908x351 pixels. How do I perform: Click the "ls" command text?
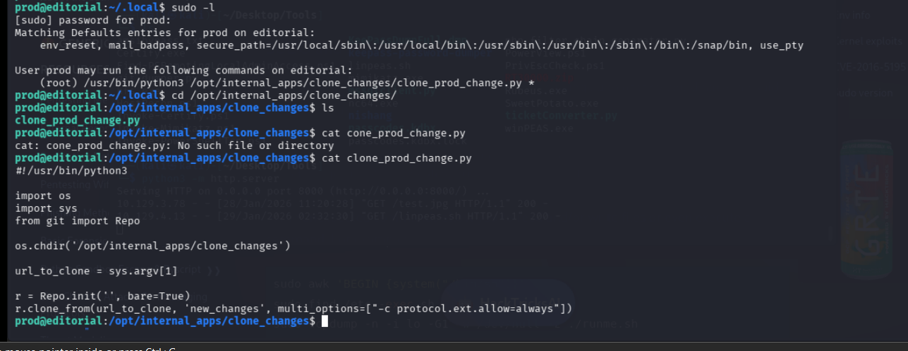click(327, 108)
